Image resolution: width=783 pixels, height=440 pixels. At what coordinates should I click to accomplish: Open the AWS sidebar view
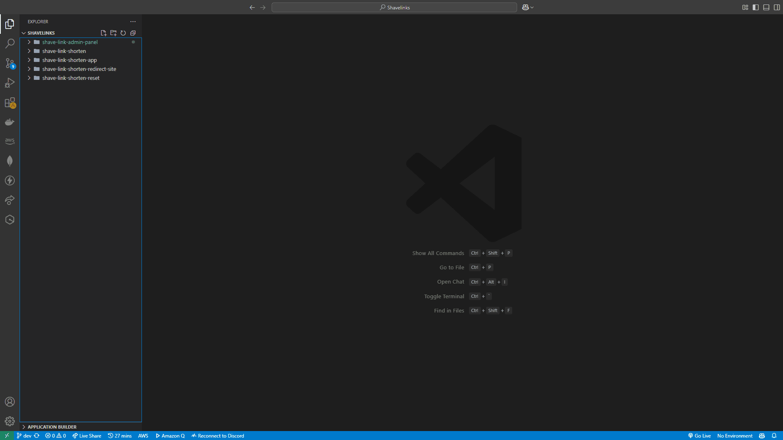click(x=10, y=141)
